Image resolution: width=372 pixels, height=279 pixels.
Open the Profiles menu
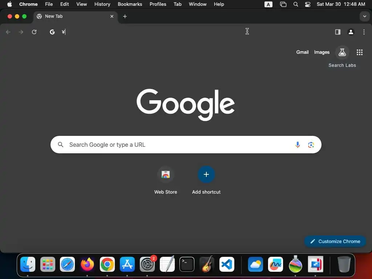point(158,4)
